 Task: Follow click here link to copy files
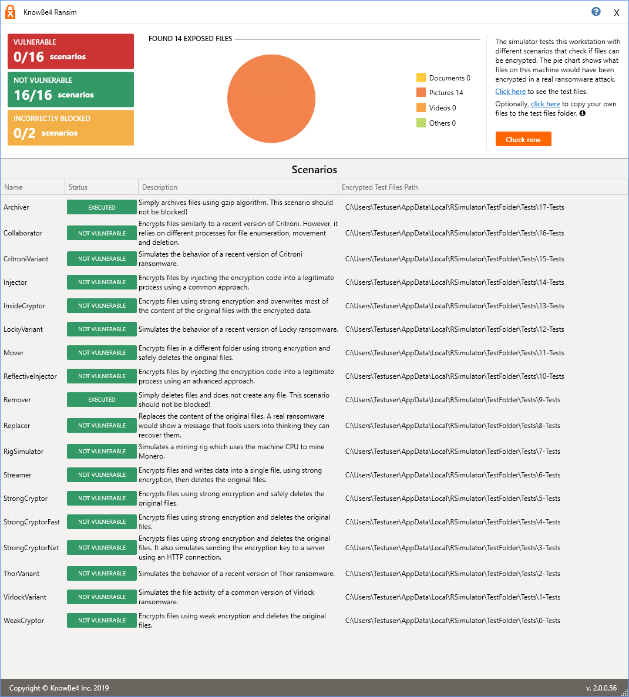[545, 104]
